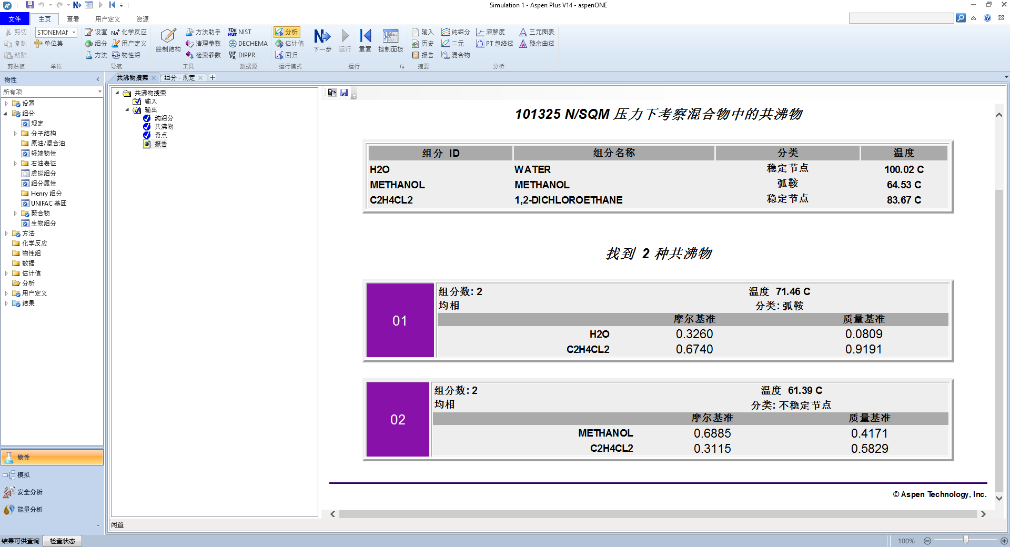Collapse the 输出 node in azeotrope tree
Viewport: 1010px width, 547px height.
(127, 110)
